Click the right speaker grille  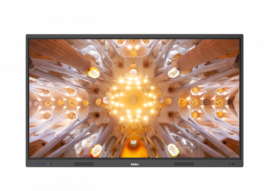coord(184,164)
